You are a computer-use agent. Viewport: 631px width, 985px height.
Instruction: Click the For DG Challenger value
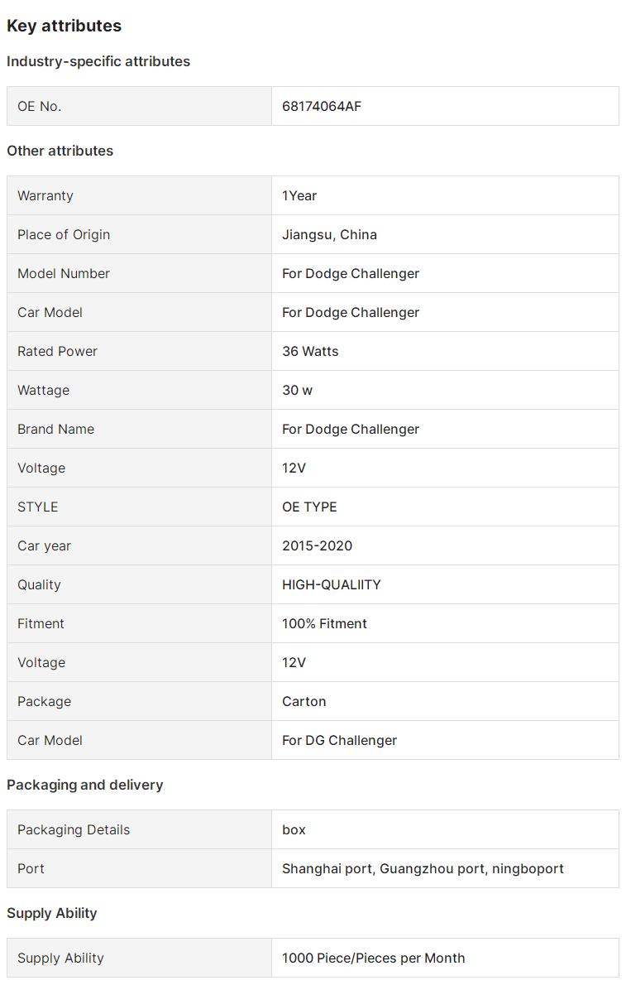pyautogui.click(x=339, y=740)
